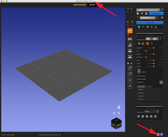Click the spherize slider handle

pos(154,48)
